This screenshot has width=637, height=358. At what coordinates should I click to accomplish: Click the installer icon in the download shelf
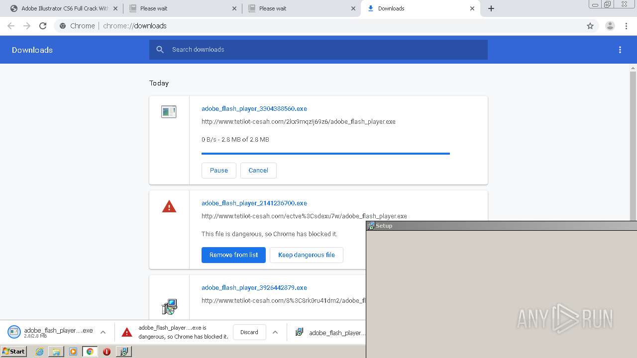tap(299, 332)
